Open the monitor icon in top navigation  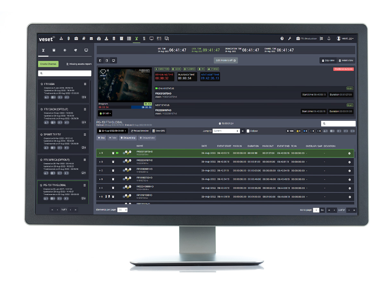point(152,39)
